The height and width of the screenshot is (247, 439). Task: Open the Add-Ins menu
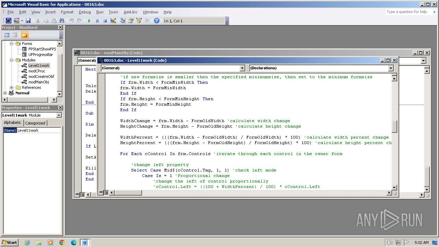tap(130, 12)
